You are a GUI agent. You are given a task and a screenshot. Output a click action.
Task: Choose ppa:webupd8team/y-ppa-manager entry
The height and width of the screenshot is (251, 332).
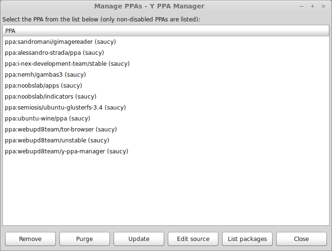(166, 151)
